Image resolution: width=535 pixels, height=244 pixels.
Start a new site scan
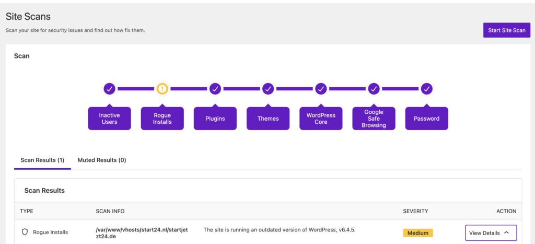[x=506, y=30]
